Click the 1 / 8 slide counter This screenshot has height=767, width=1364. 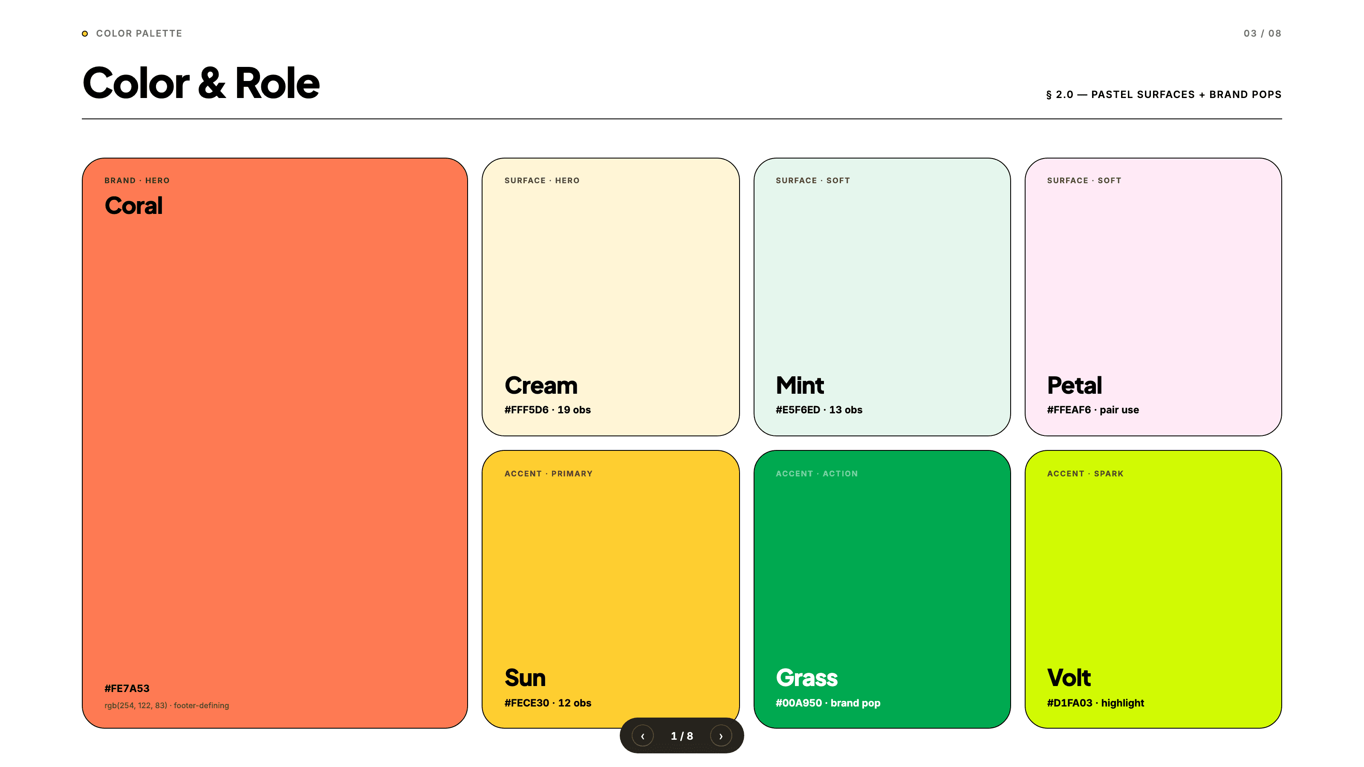[x=682, y=736]
